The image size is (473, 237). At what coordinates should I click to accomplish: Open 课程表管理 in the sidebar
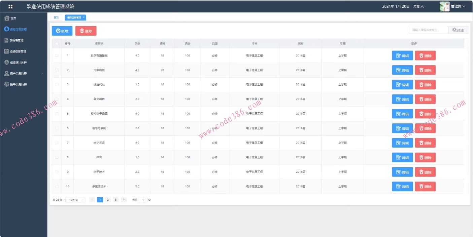pyautogui.click(x=14, y=40)
